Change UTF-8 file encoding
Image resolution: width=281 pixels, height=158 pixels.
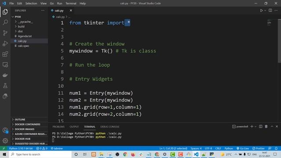(x=208, y=148)
